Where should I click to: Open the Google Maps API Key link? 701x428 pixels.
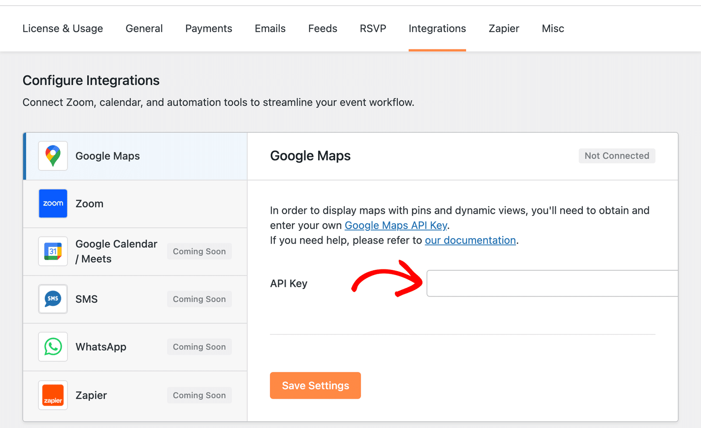coord(396,225)
